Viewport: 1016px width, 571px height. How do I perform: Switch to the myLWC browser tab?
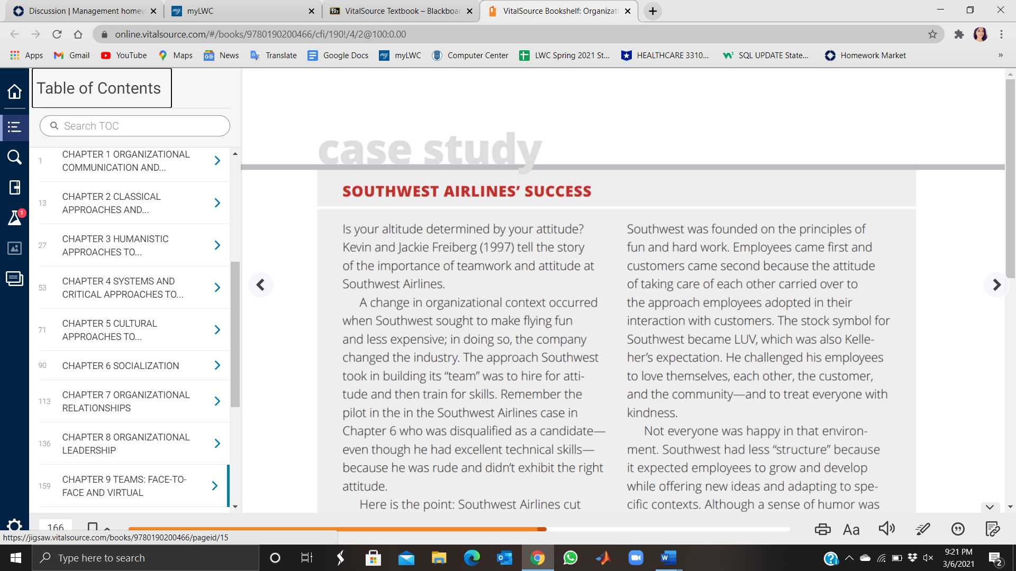click(242, 11)
